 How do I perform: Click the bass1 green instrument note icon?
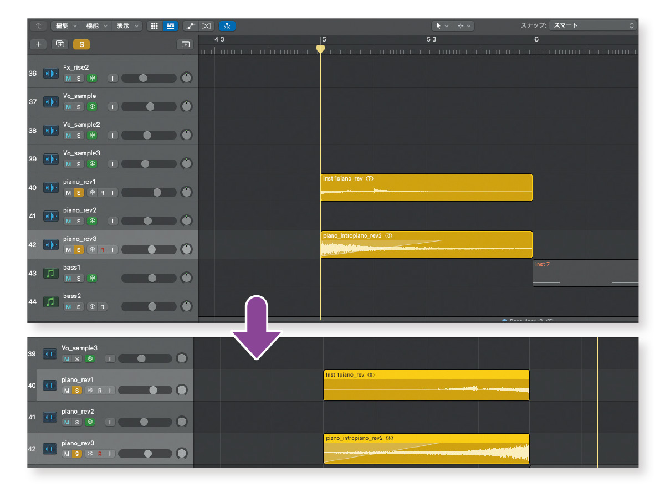tap(51, 273)
